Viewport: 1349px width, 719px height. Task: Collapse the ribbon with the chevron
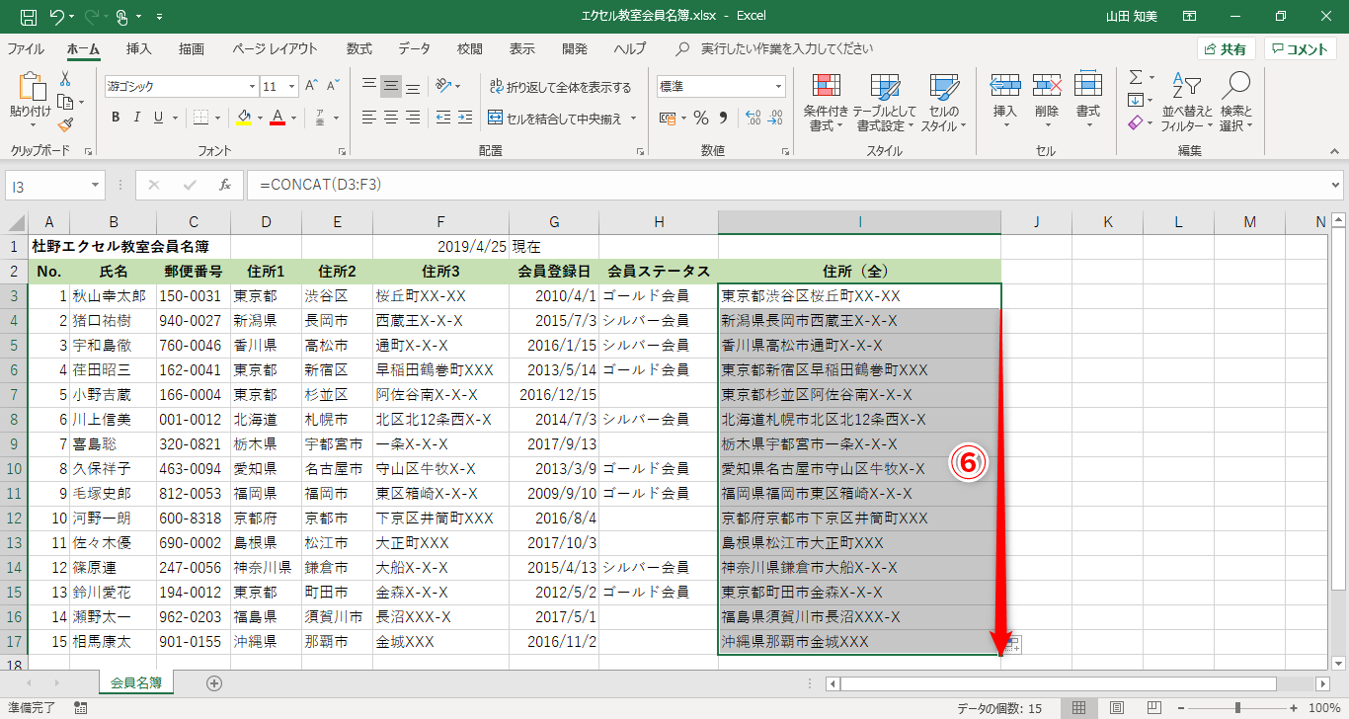1334,151
